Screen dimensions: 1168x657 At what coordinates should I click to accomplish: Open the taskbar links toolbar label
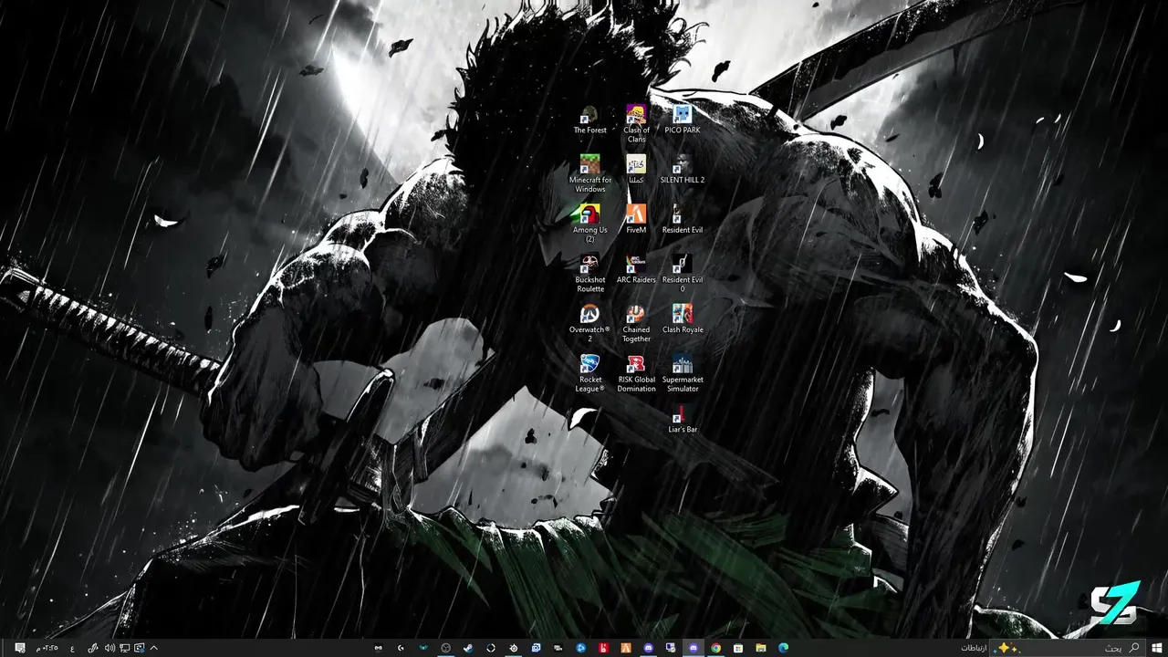(973, 648)
